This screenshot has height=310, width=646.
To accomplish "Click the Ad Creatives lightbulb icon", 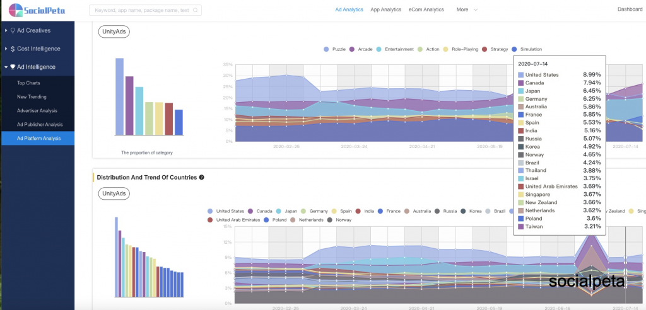I will pyautogui.click(x=13, y=30).
